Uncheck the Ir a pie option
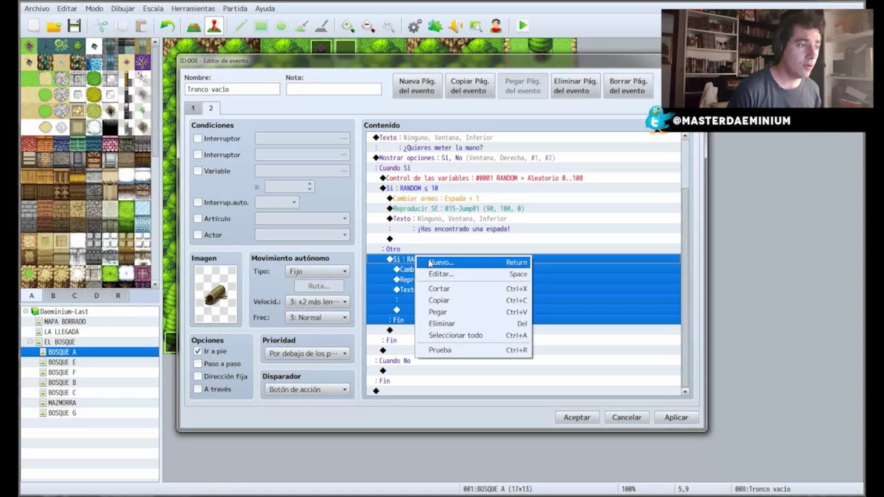Viewport: 884px width, 497px height. 198,351
